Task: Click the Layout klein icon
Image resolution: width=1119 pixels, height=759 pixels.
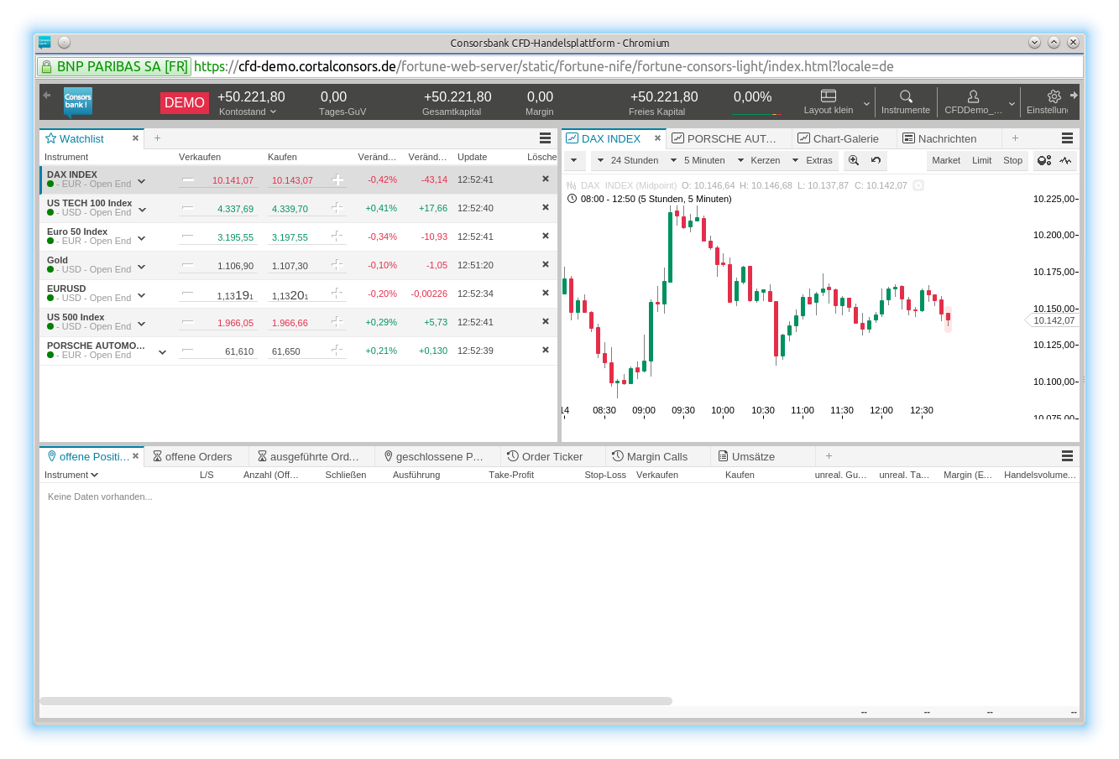Action: [x=828, y=96]
